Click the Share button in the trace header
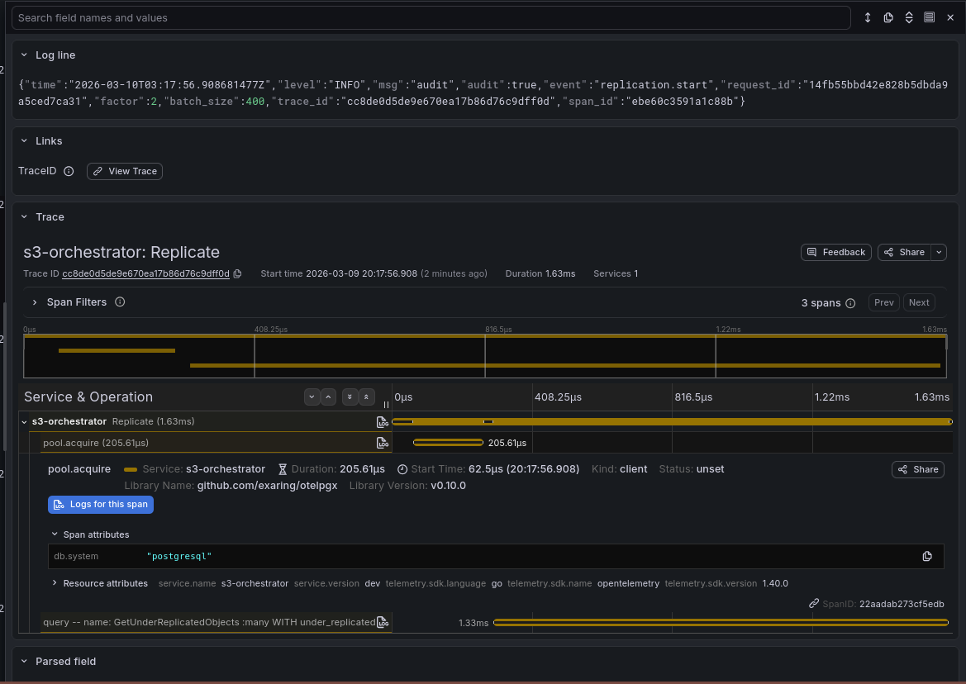Screen dimensions: 966x684 pos(904,253)
